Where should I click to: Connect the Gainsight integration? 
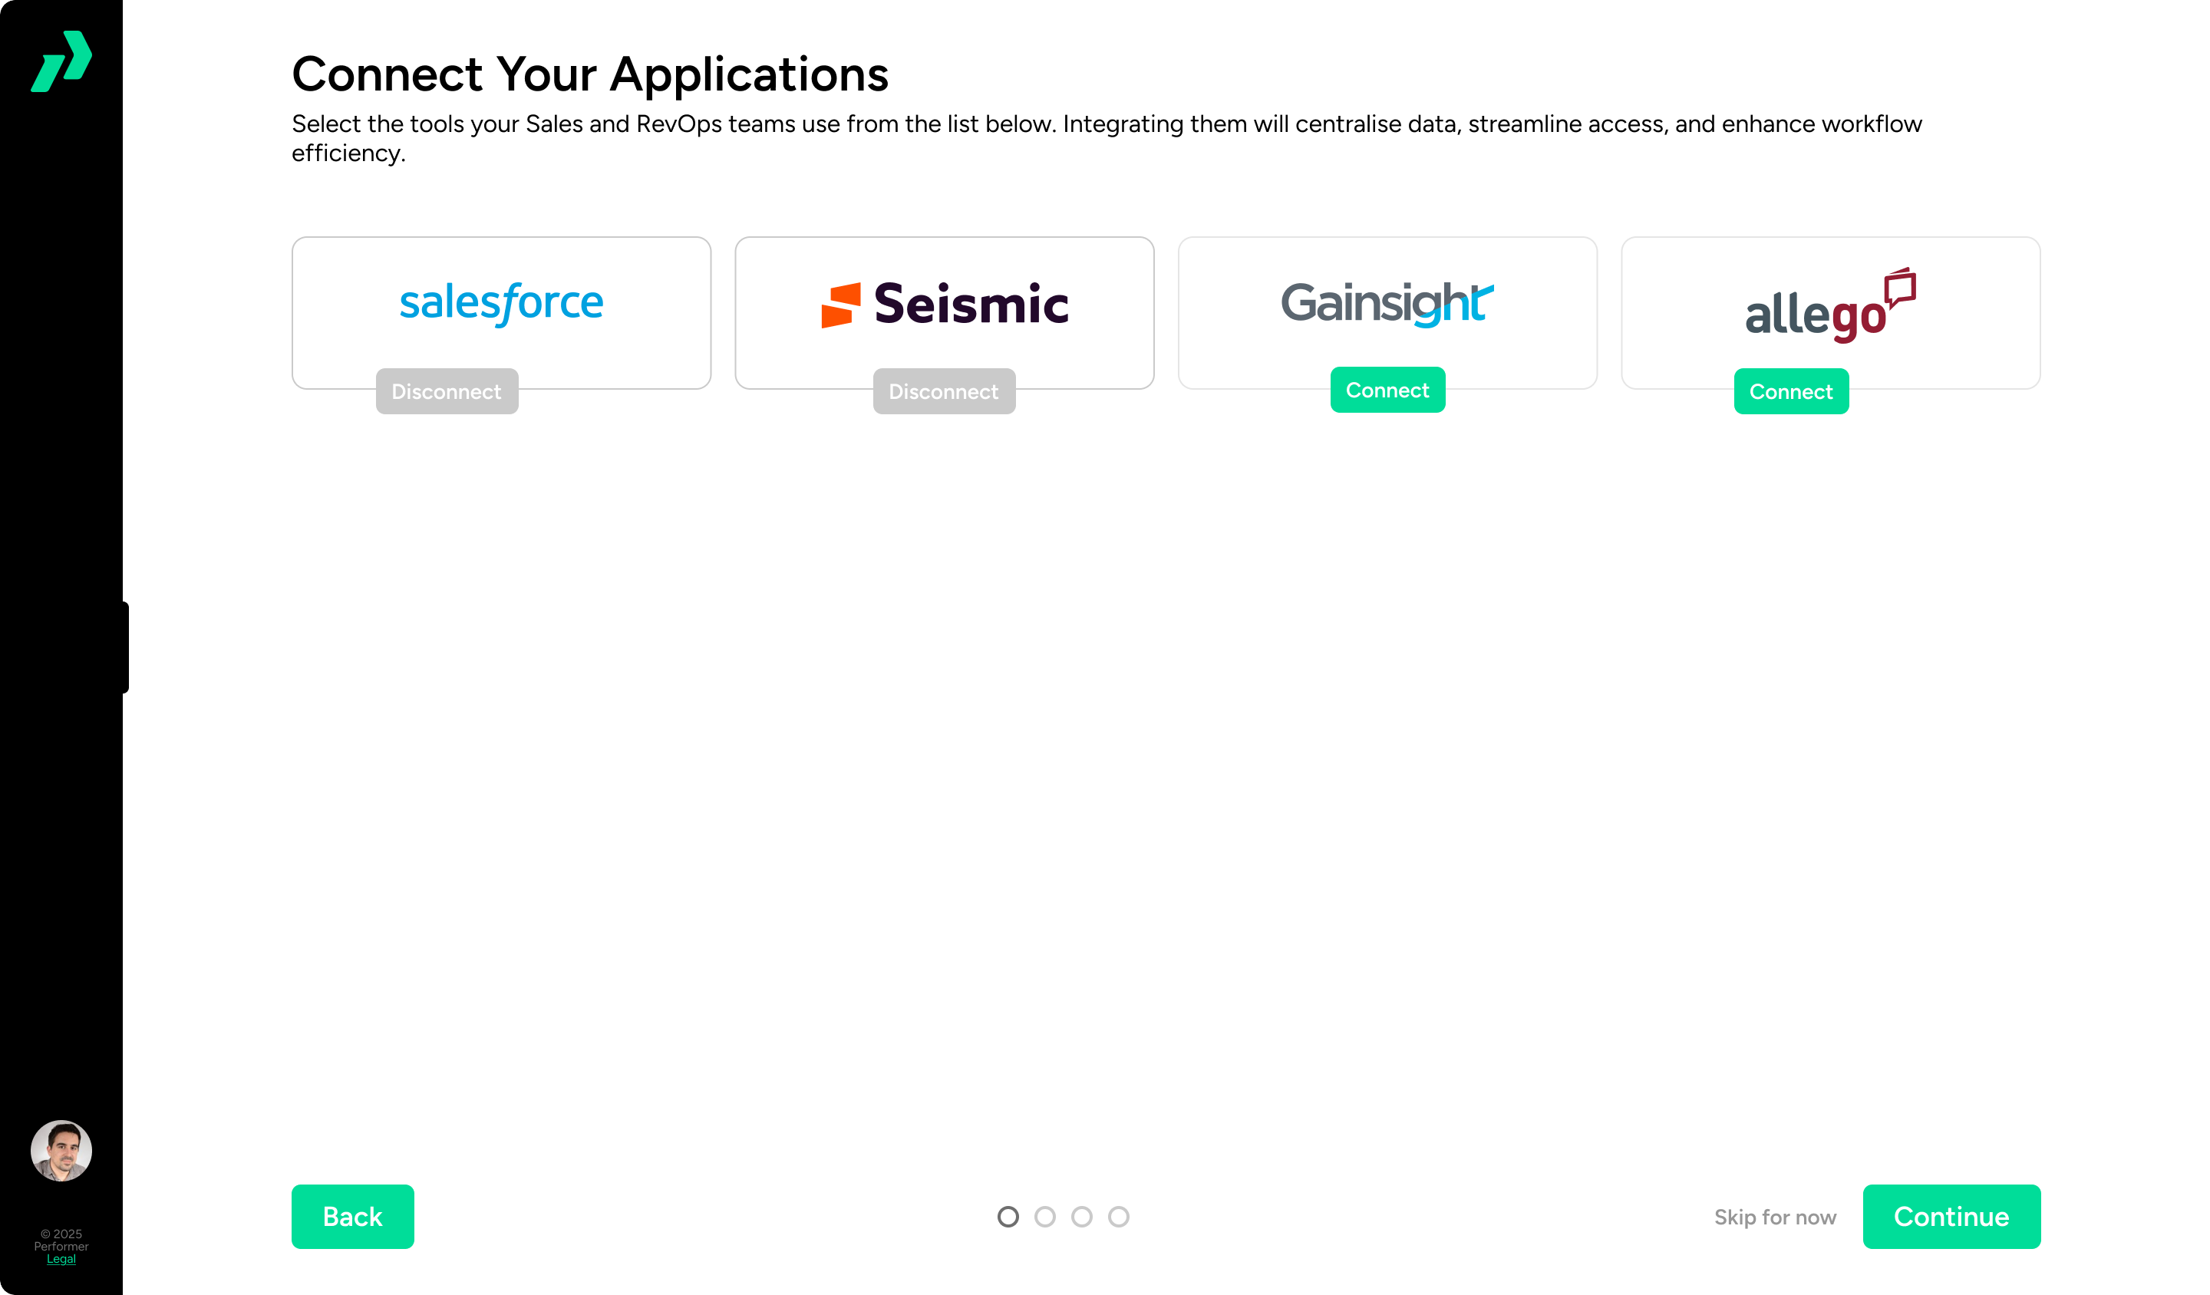[x=1387, y=390]
